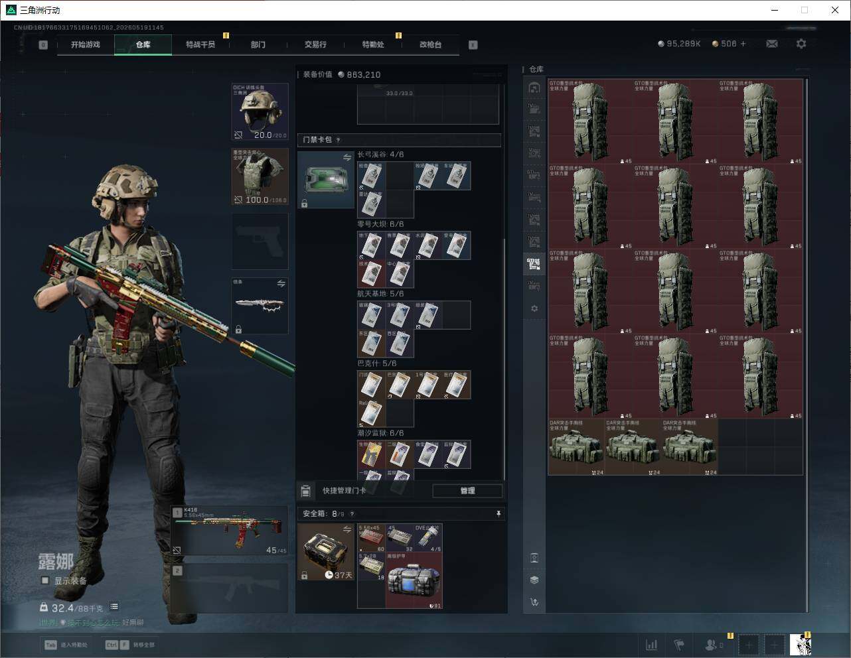851x658 pixels.
Task: Select the highlighted active stash page icon
Action: coord(534,263)
